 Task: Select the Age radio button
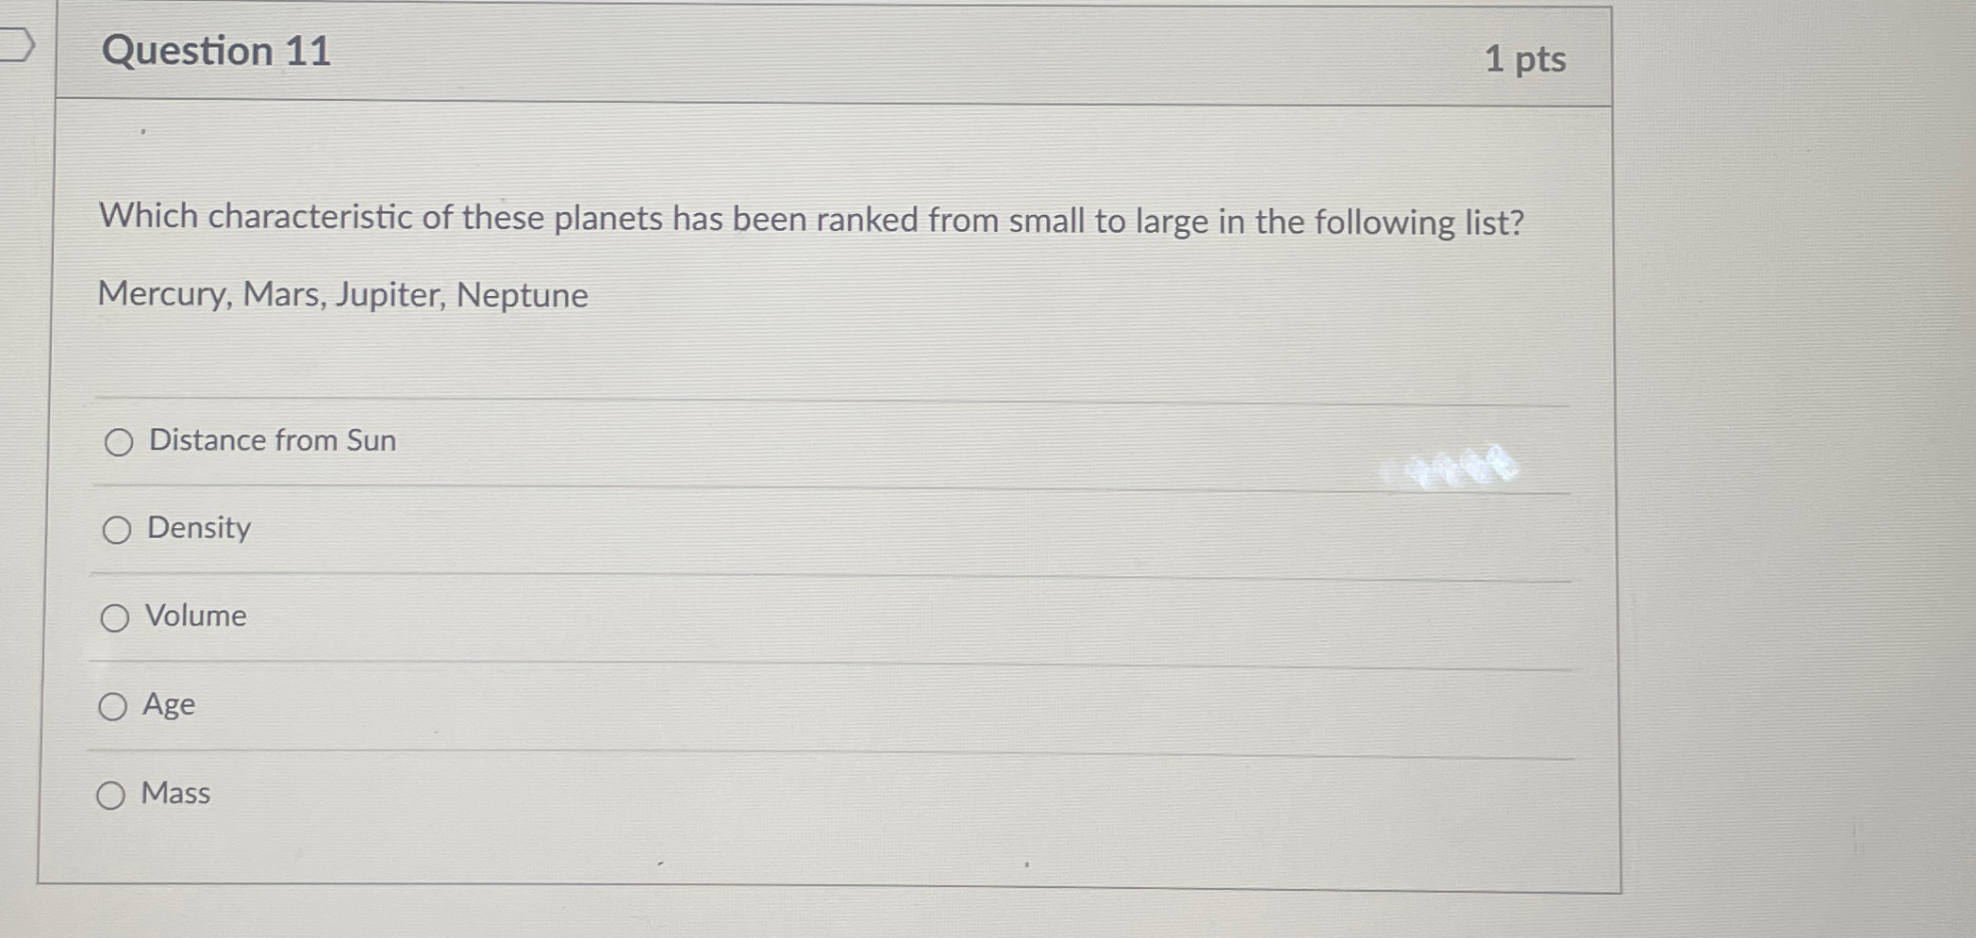point(116,705)
